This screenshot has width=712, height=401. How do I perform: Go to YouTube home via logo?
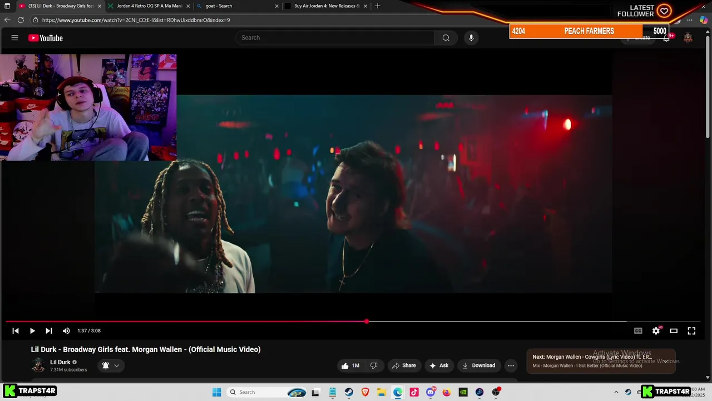tap(46, 38)
